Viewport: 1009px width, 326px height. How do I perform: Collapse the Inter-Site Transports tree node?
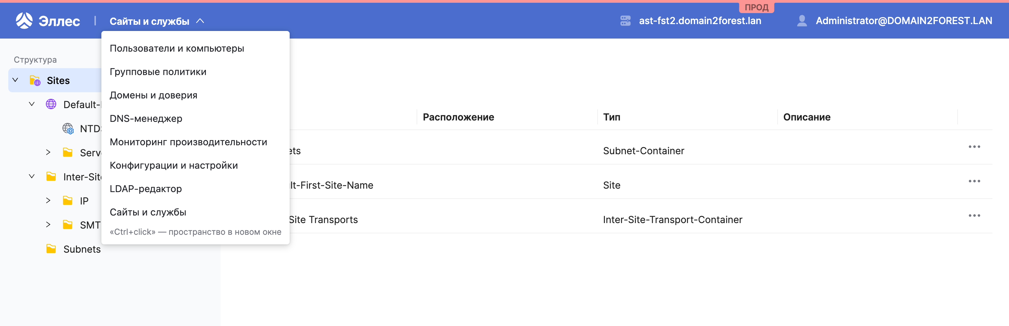point(32,177)
